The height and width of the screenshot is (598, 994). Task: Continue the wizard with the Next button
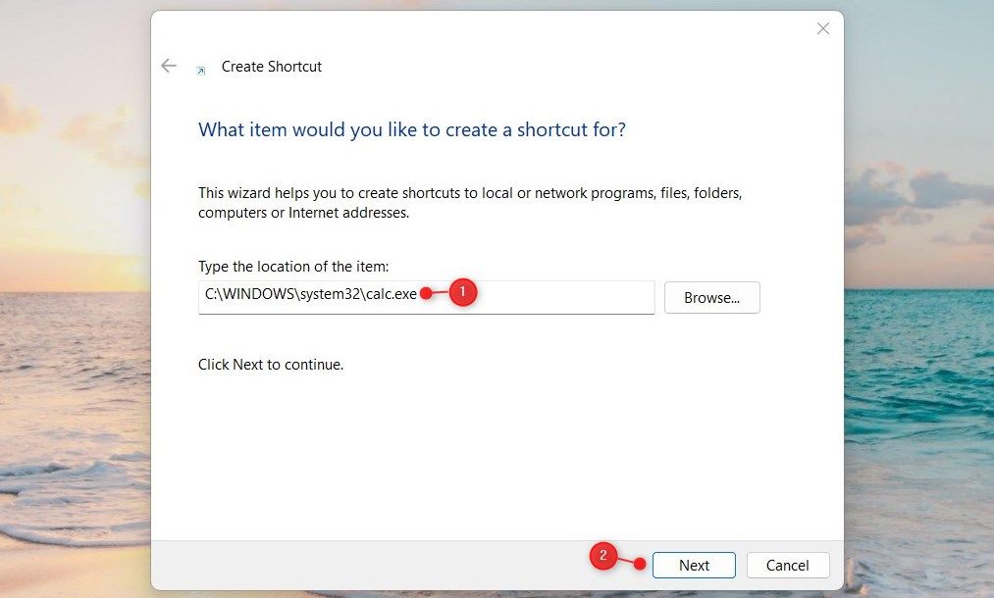(x=694, y=565)
